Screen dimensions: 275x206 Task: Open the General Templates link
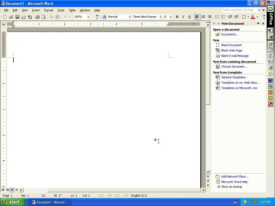(x=235, y=77)
